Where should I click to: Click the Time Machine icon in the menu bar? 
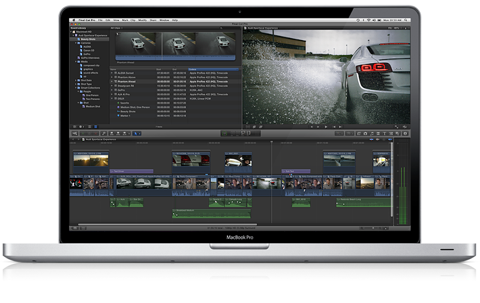358,20
